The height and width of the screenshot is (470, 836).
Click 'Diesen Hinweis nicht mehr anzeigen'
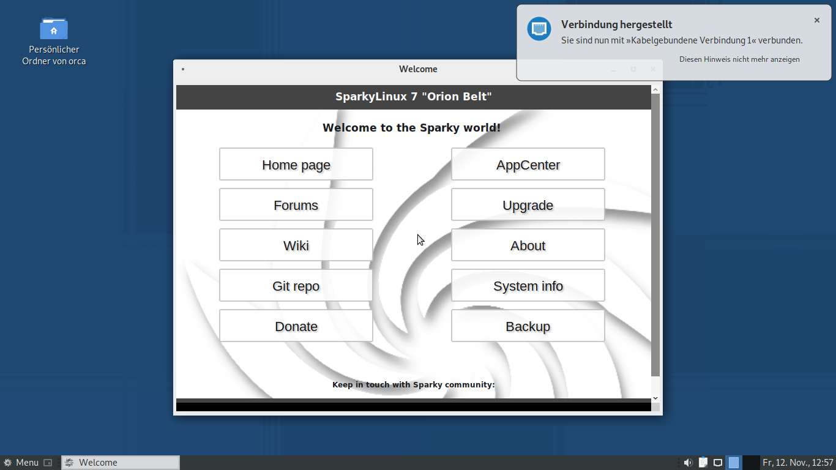coord(739,59)
